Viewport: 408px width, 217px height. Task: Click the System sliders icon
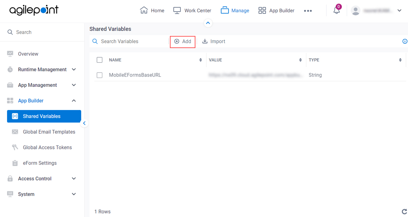coord(10,194)
